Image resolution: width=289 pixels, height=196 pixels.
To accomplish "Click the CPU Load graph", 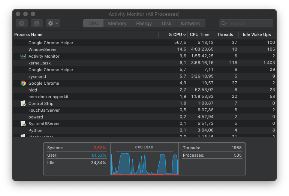I will coord(144,161).
